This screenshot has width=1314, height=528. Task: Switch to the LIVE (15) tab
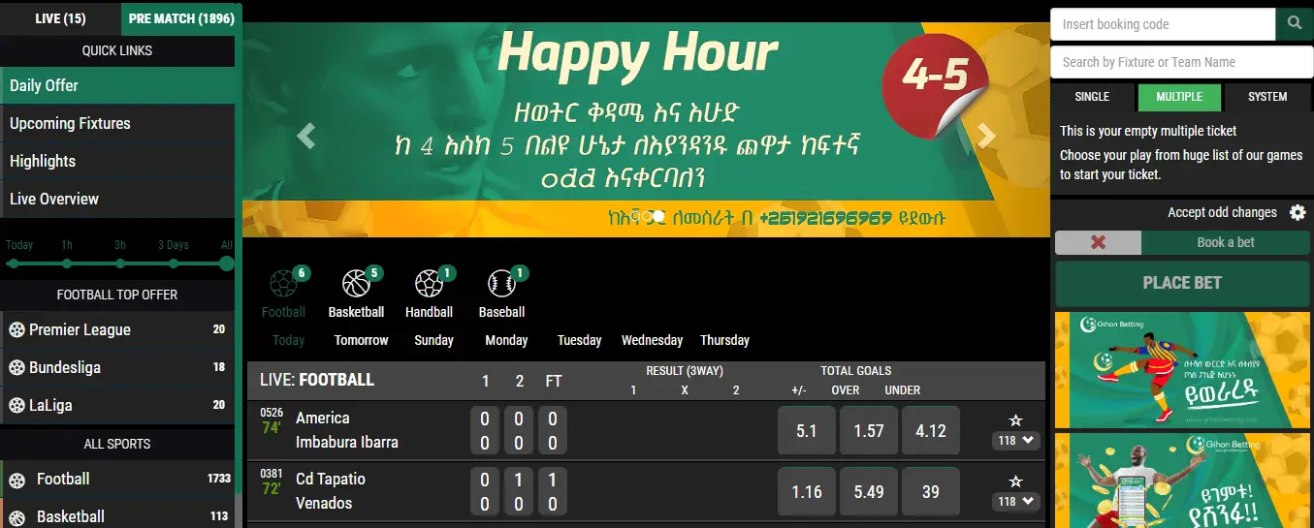(60, 18)
